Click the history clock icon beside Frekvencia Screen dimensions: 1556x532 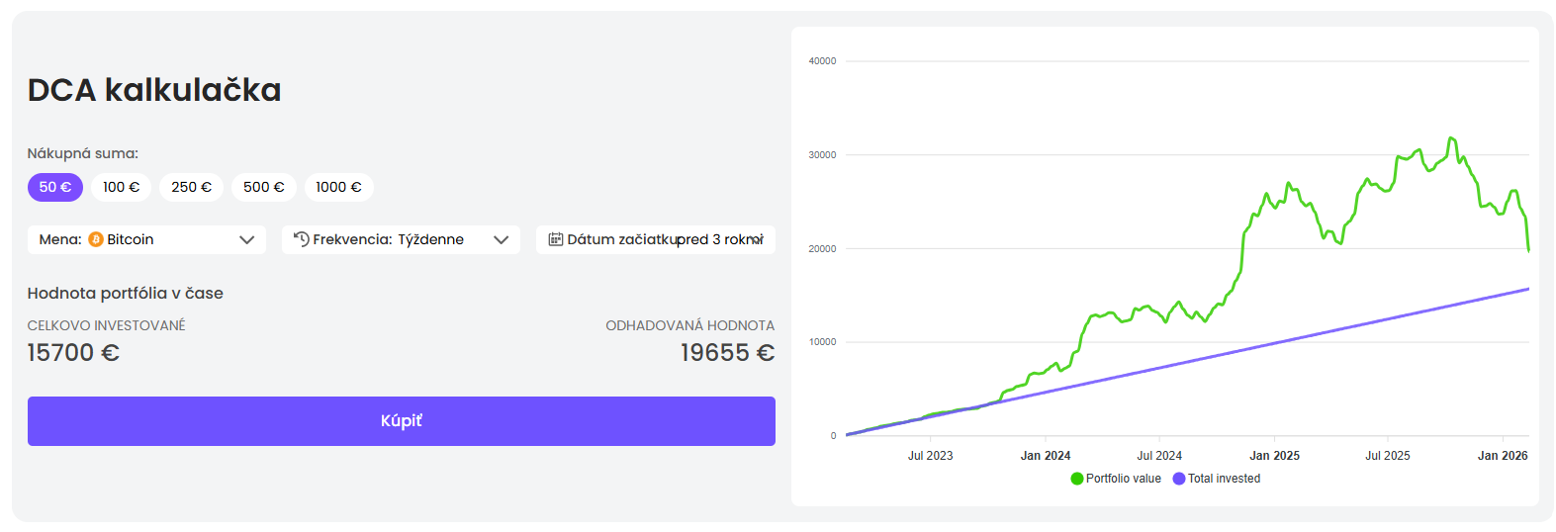click(x=302, y=239)
